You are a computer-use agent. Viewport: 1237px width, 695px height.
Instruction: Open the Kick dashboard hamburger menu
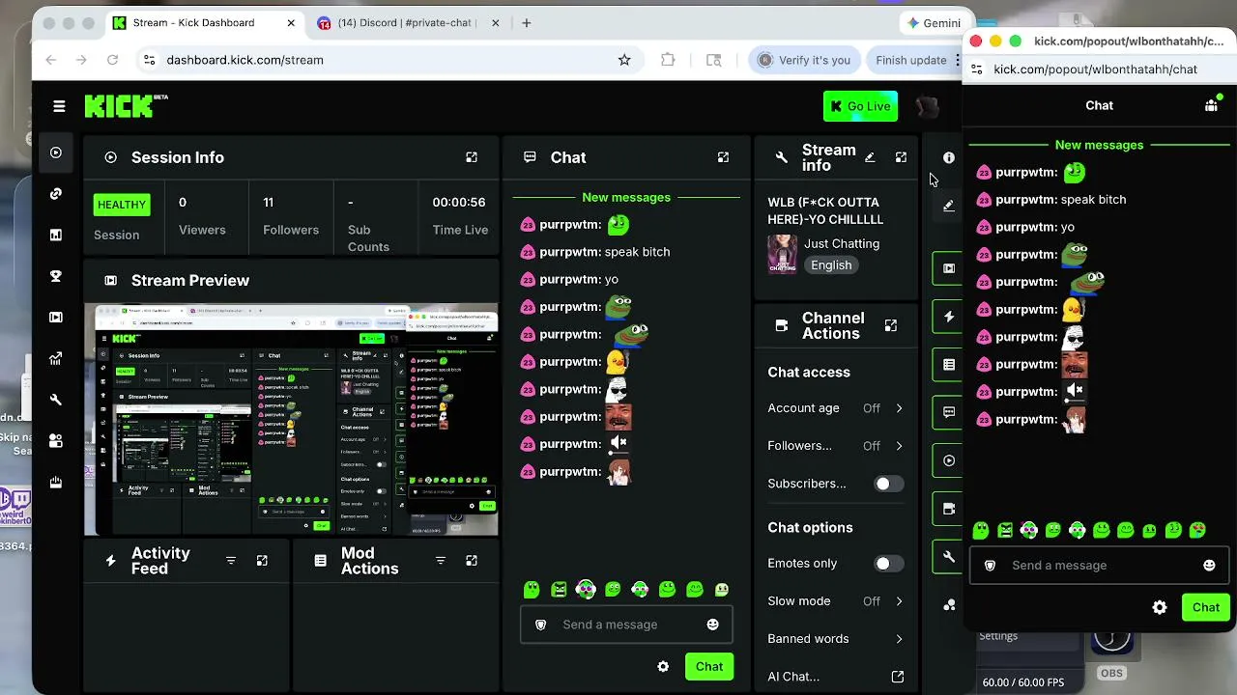coord(59,106)
